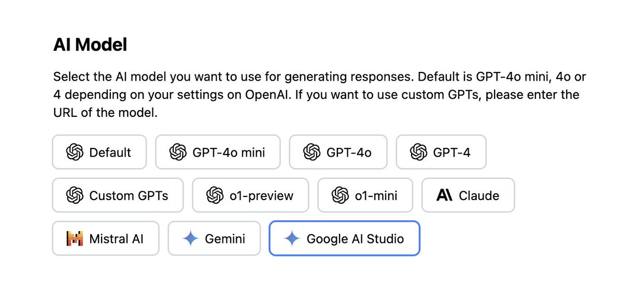The image size is (622, 303).
Task: Click the highlighted Google AI Studio option
Action: [344, 238]
